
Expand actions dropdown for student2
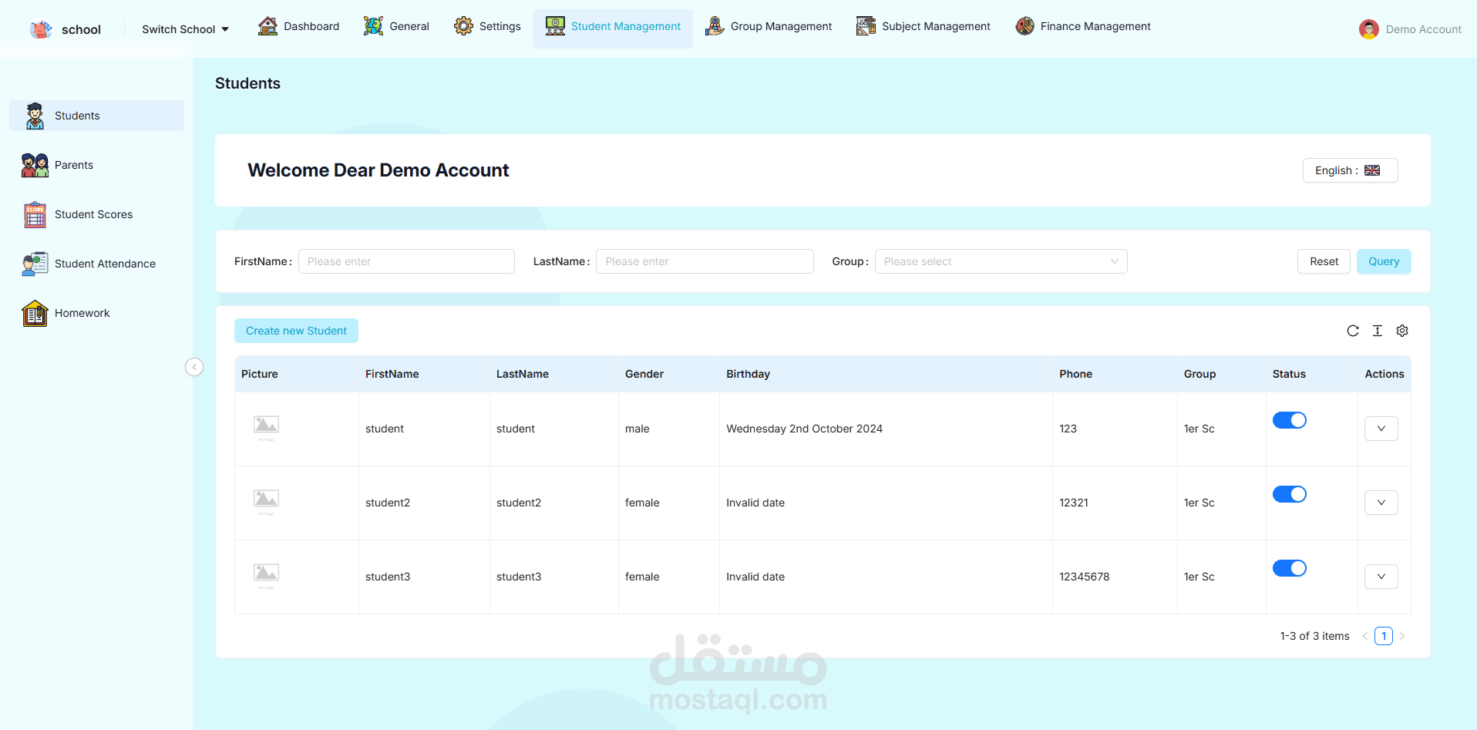(1381, 503)
